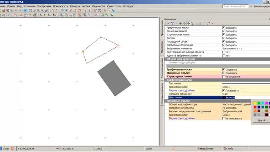Open the Ведомости menu
This screenshot has height=152, width=270.
(x=98, y=6)
